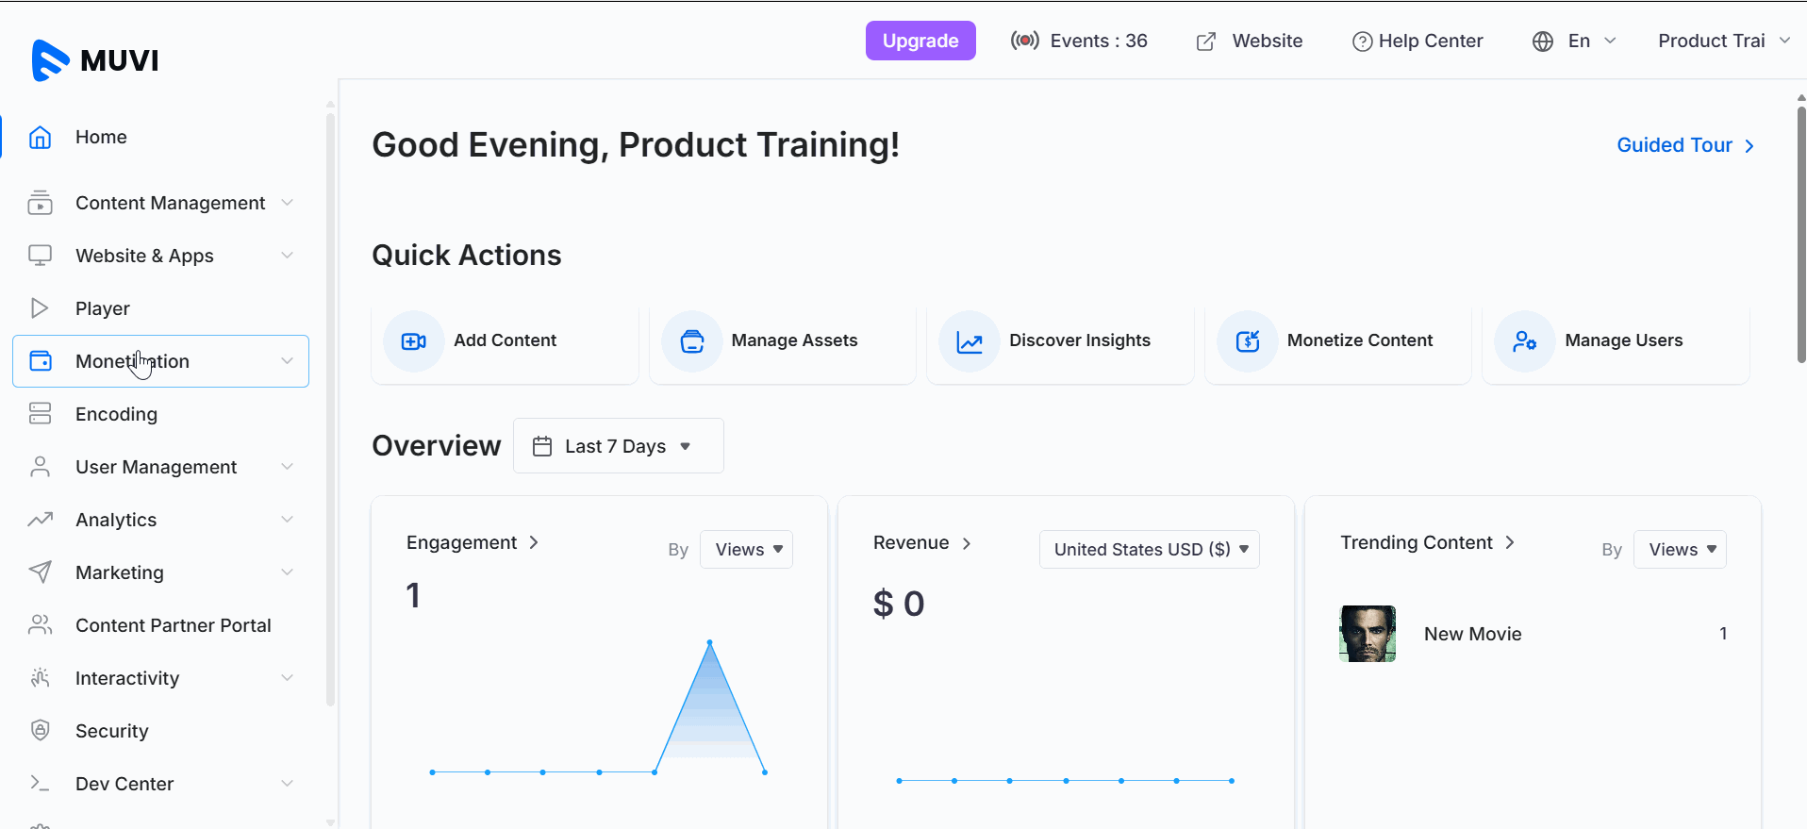Click the main page vertical scrollbar
Screen dimensions: 1807x829
coord(1800,236)
